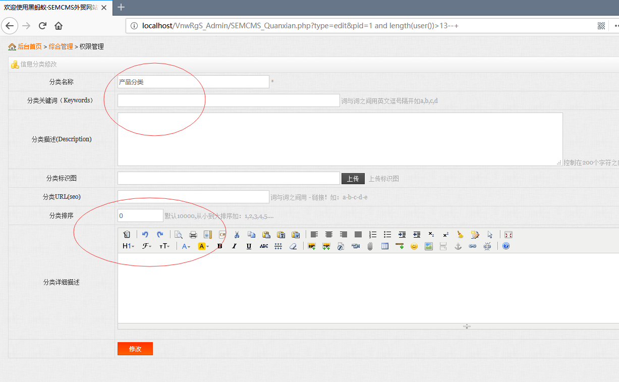Apply quick format in editor
The image size is (619, 382).
coord(475,235)
